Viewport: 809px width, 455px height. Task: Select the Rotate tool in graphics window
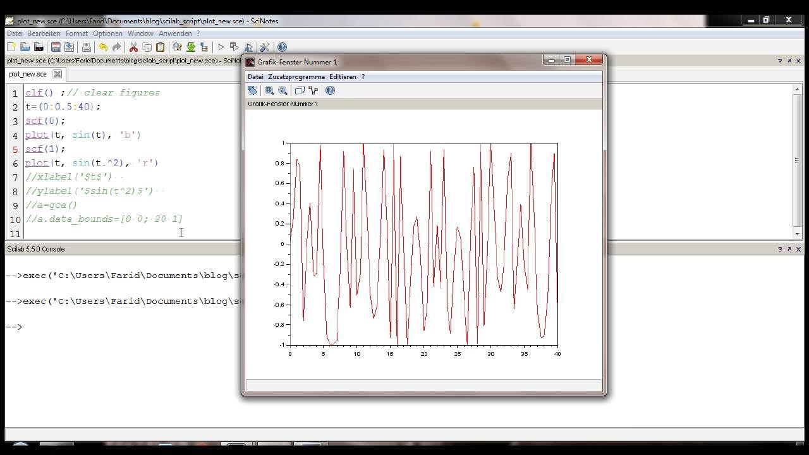pos(252,90)
